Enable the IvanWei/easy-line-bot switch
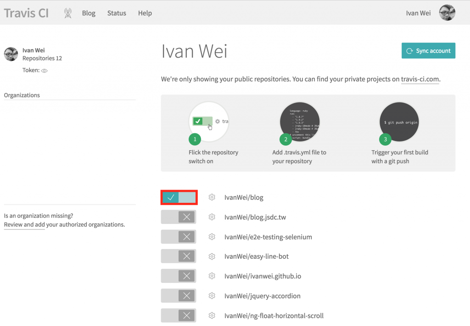This screenshot has width=470, height=326. pyautogui.click(x=179, y=256)
